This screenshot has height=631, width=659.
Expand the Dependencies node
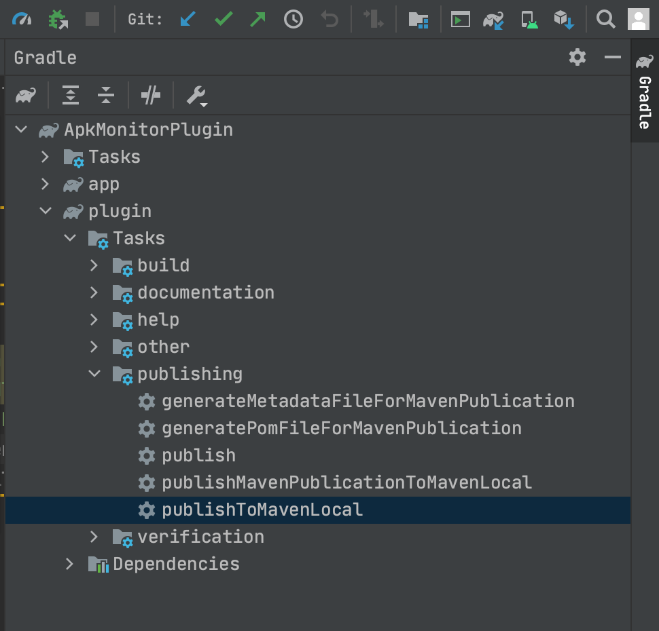click(x=69, y=564)
